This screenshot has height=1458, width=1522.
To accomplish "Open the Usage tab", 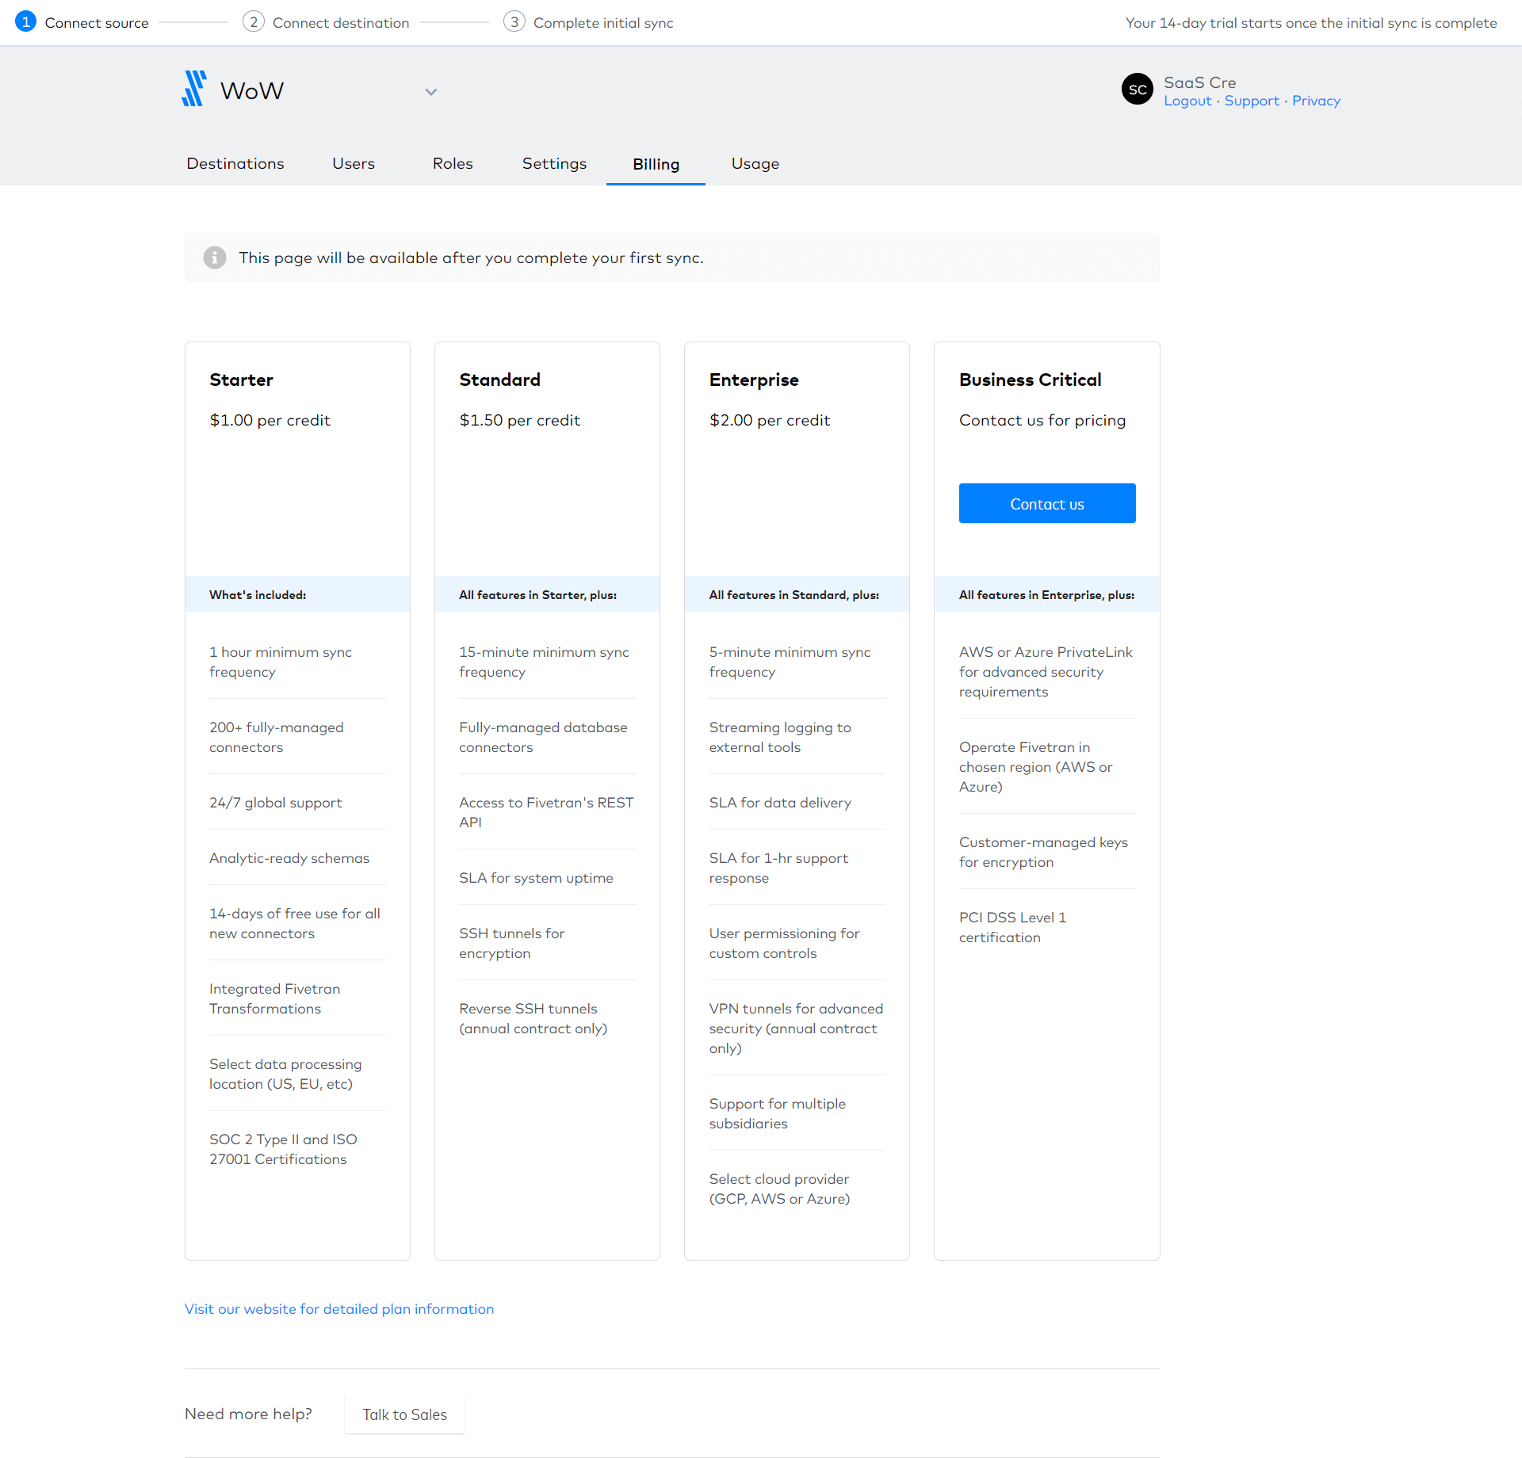I will pyautogui.click(x=755, y=163).
